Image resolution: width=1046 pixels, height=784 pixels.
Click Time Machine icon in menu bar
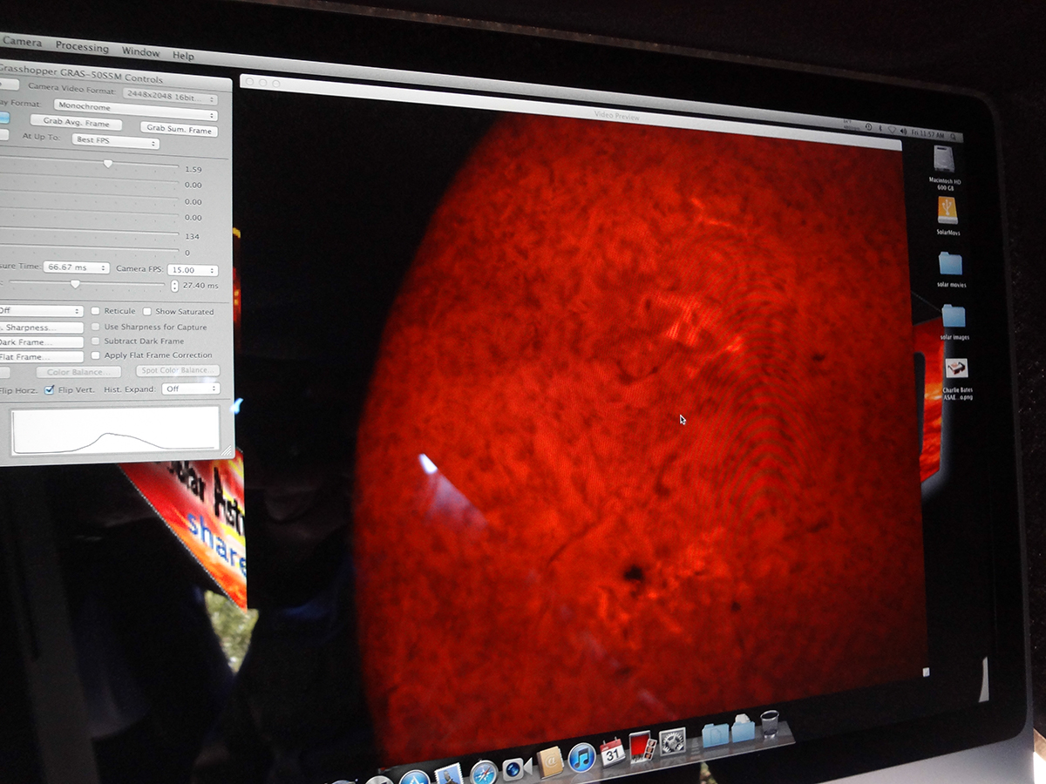coord(868,127)
